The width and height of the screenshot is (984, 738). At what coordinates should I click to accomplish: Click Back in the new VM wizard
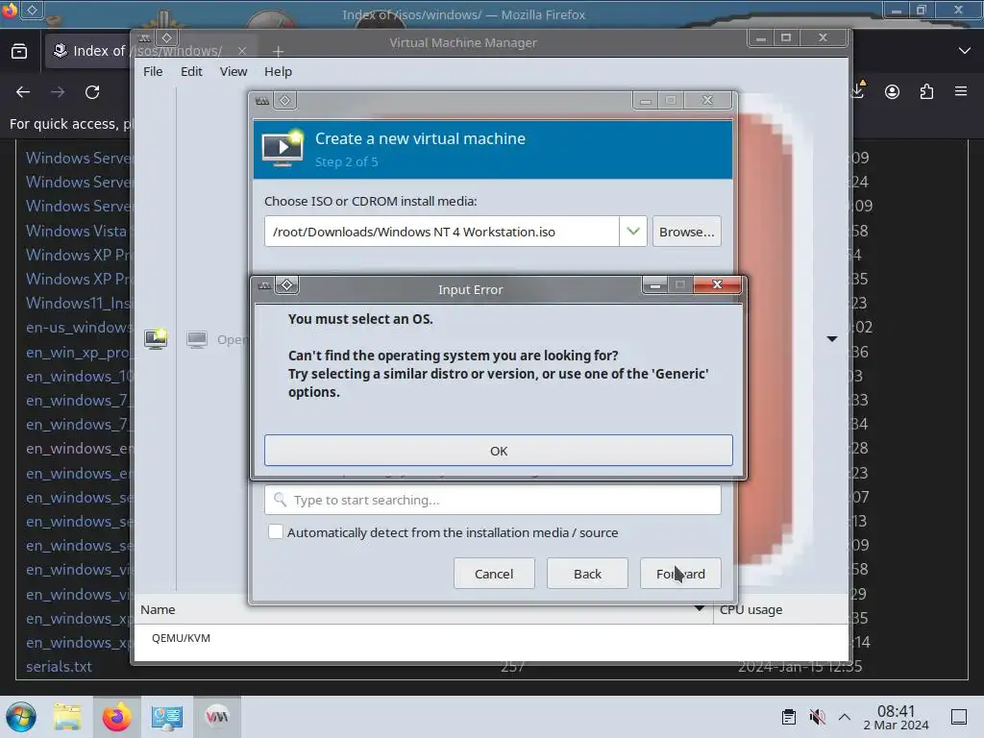click(587, 574)
